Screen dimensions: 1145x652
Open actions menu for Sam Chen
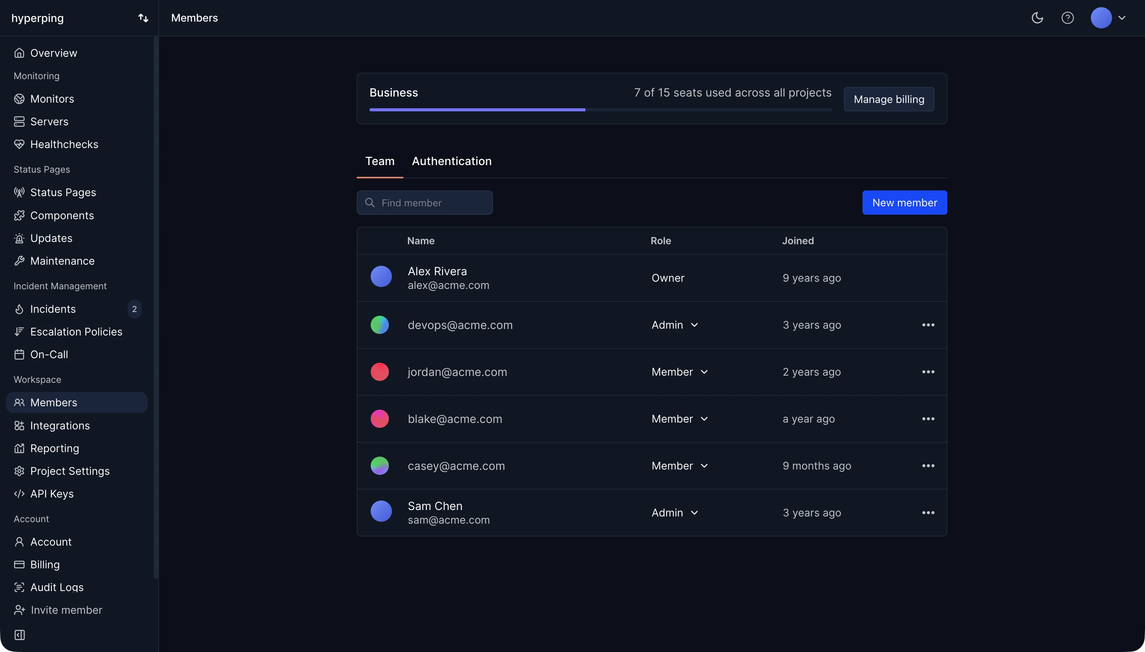tap(928, 513)
